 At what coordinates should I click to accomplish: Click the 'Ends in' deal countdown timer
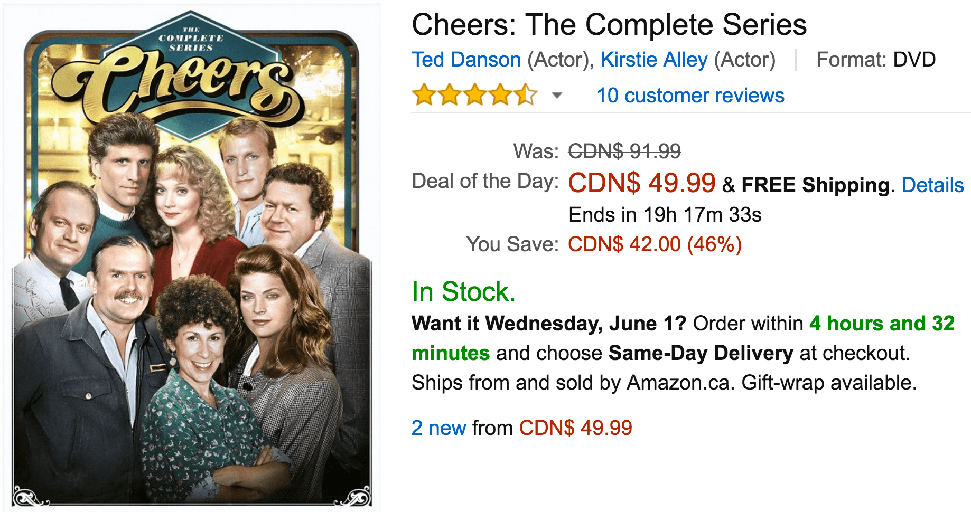665,215
